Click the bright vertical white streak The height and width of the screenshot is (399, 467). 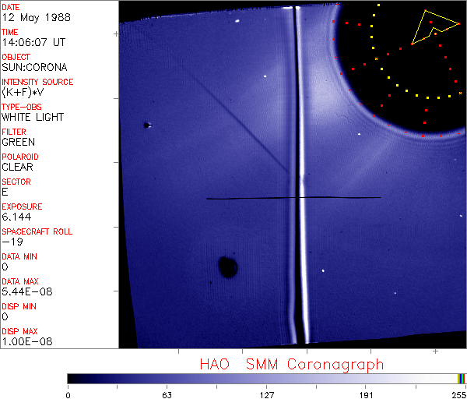point(301,176)
